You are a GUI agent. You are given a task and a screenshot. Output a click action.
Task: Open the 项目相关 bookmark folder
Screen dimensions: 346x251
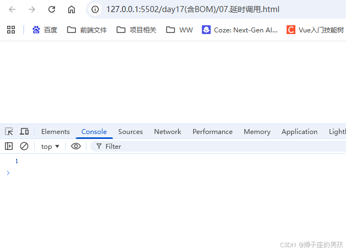click(x=136, y=30)
